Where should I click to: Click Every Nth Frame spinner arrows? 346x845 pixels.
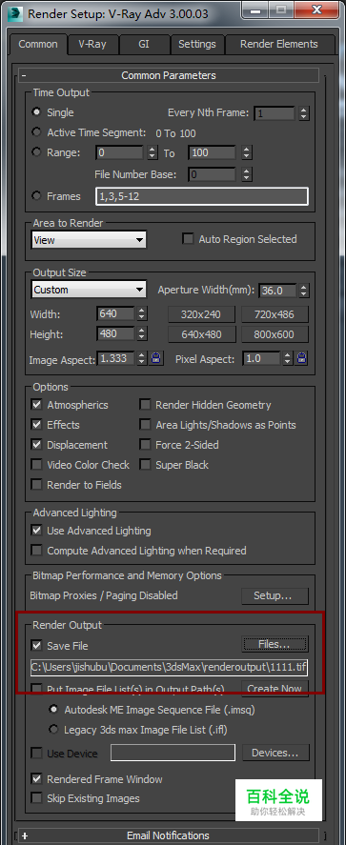(x=304, y=113)
